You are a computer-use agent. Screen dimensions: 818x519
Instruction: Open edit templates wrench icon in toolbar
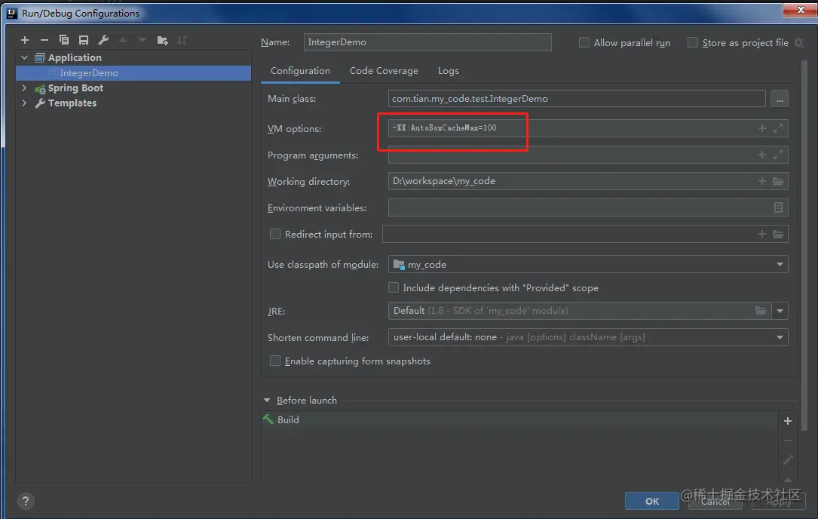pos(103,40)
